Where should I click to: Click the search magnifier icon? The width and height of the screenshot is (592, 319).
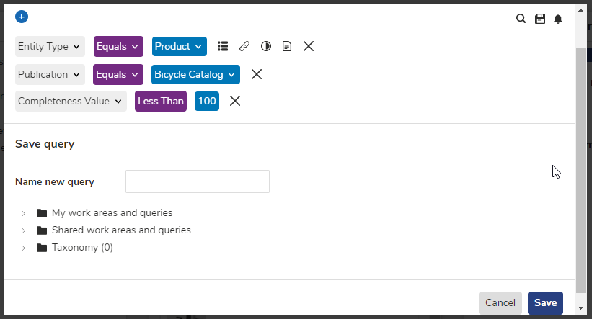click(521, 19)
